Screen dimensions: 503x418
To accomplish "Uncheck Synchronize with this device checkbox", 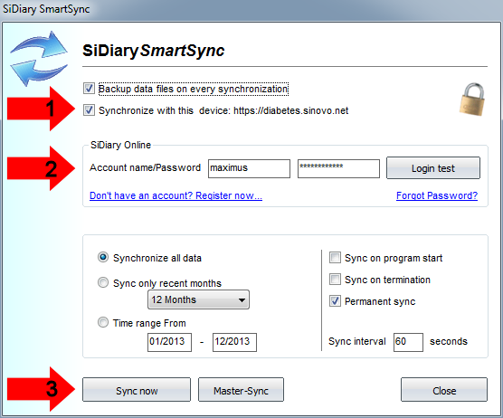I will (x=89, y=110).
